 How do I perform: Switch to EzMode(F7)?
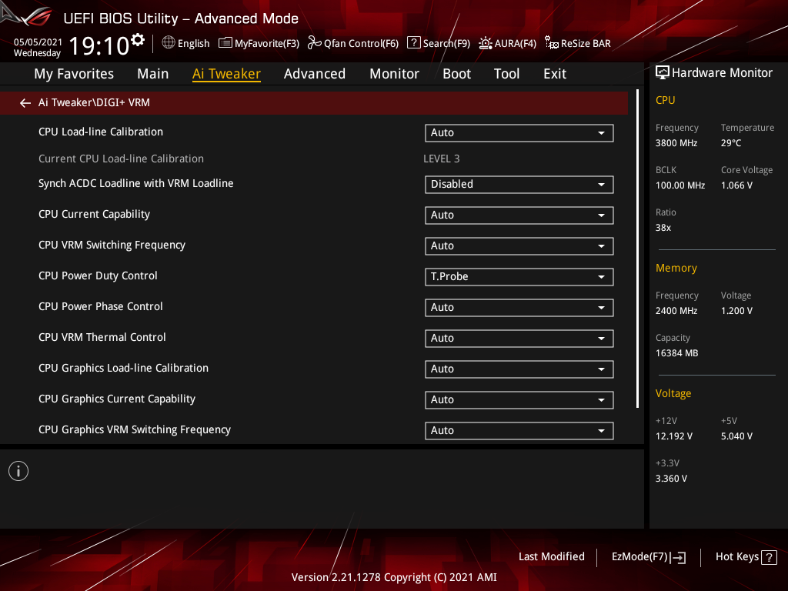coord(648,557)
